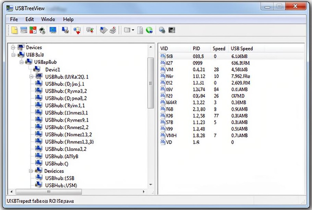Click the monitor toolbar icon
Image resolution: width=312 pixels, height=210 pixels.
coord(52,30)
